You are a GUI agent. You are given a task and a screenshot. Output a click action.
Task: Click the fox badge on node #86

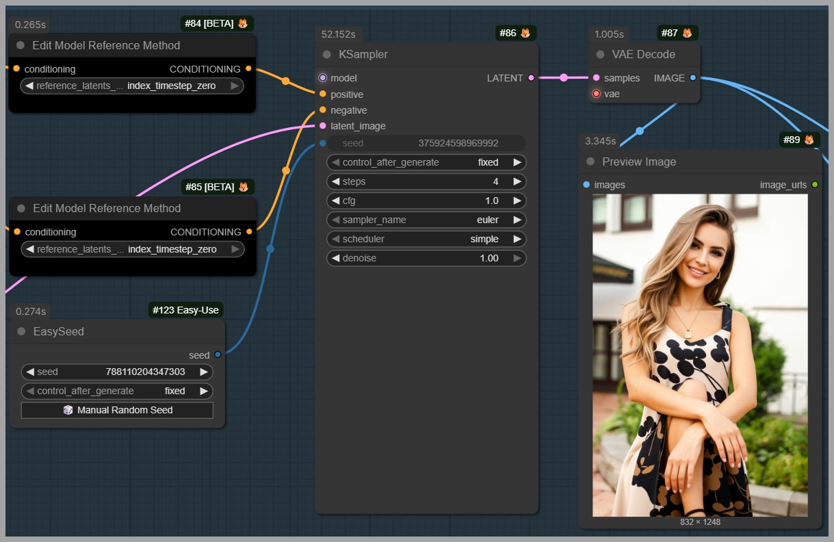pyautogui.click(x=525, y=33)
